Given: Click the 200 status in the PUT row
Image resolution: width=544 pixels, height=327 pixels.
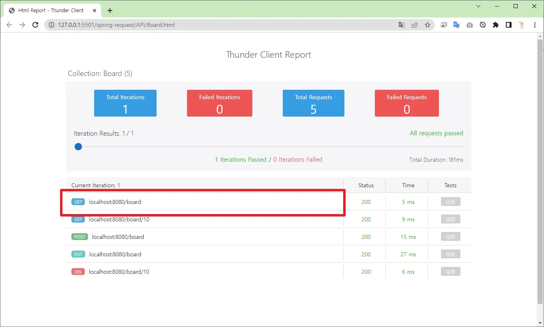Looking at the screenshot, I should 366,254.
